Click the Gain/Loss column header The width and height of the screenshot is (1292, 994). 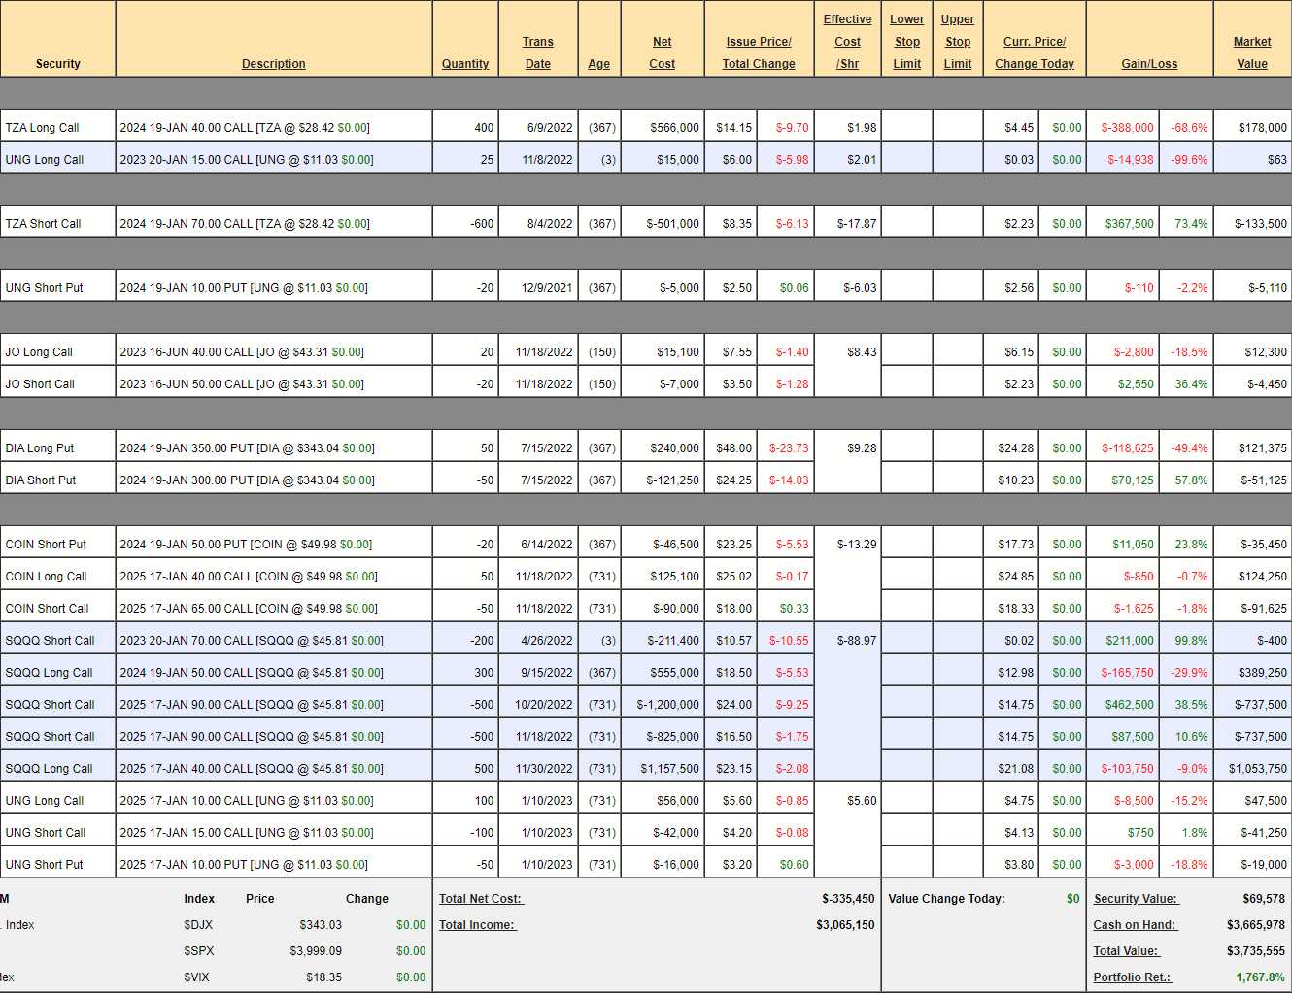[1148, 64]
